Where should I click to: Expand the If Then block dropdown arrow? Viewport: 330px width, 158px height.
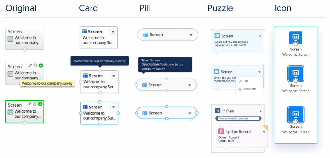260,111
